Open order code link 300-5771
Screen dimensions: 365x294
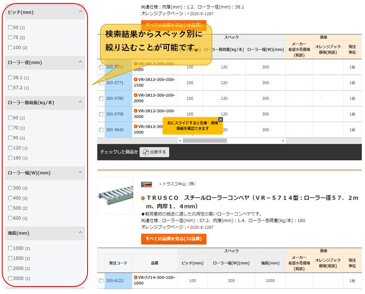coord(115,83)
